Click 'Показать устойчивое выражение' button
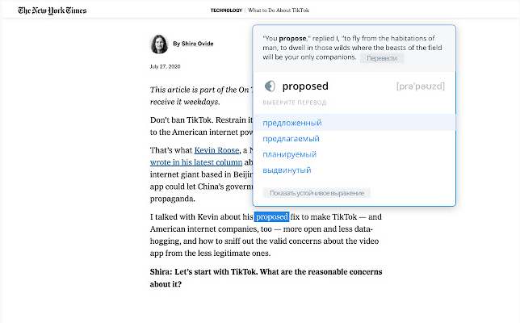The height and width of the screenshot is (323, 520). 317,193
